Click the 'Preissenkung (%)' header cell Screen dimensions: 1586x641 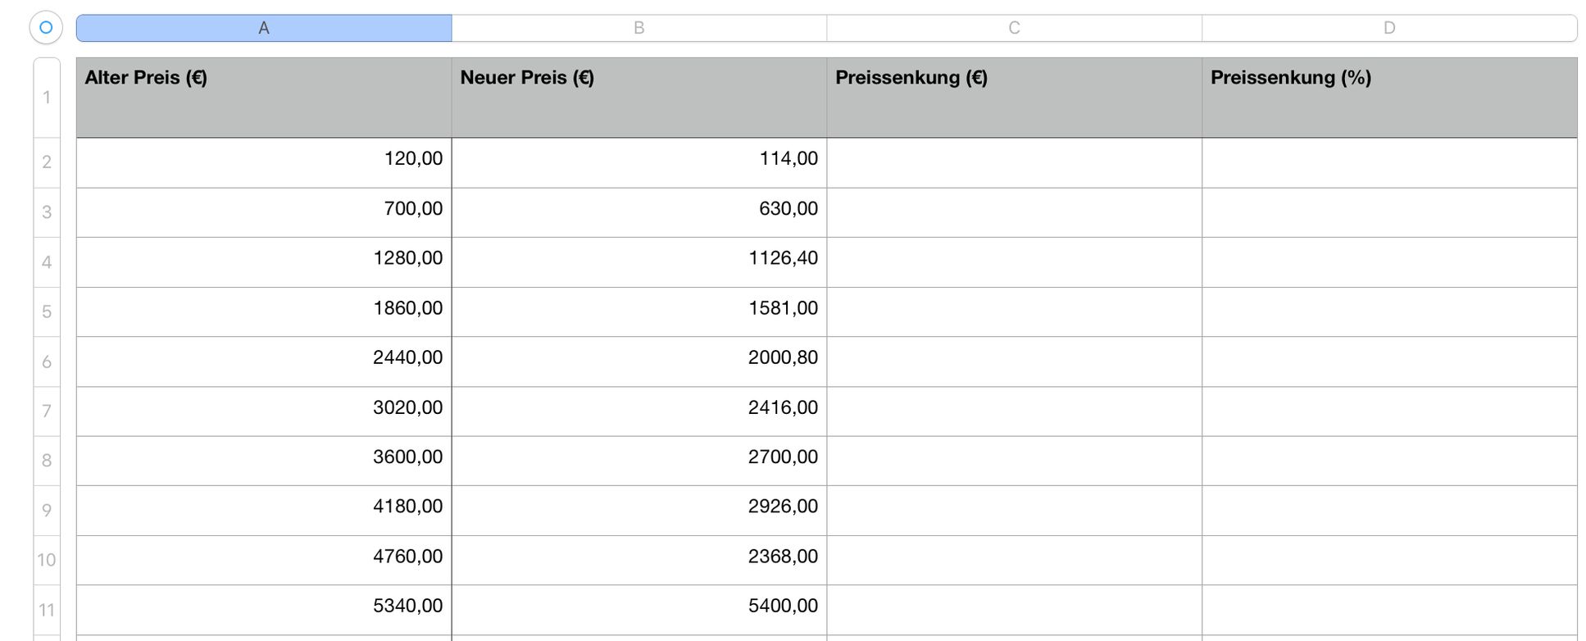pyautogui.click(x=1389, y=98)
